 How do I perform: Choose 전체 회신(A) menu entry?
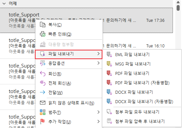point(69,83)
